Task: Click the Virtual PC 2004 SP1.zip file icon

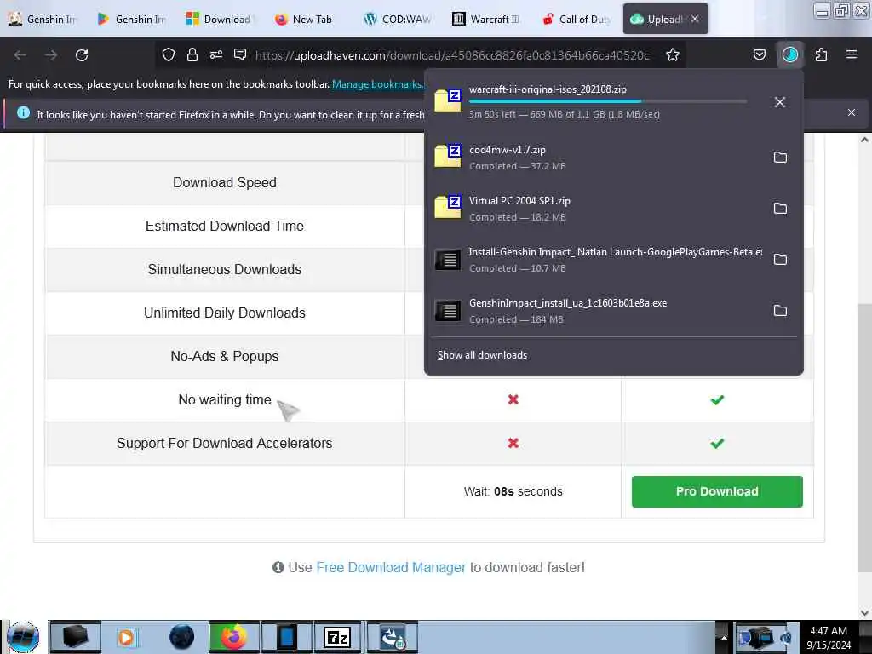Action: pos(448,207)
